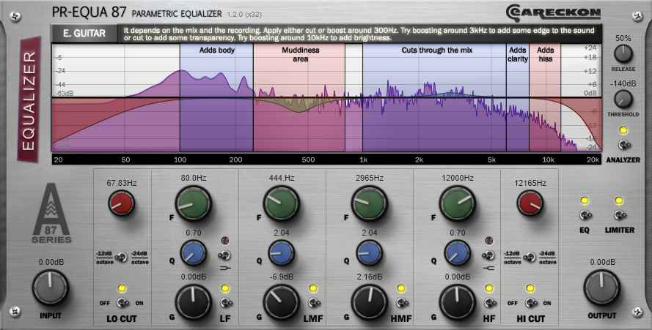Click the LO CUT 67.83Hz value
Viewport: 652px width, 330px height.
click(x=122, y=183)
